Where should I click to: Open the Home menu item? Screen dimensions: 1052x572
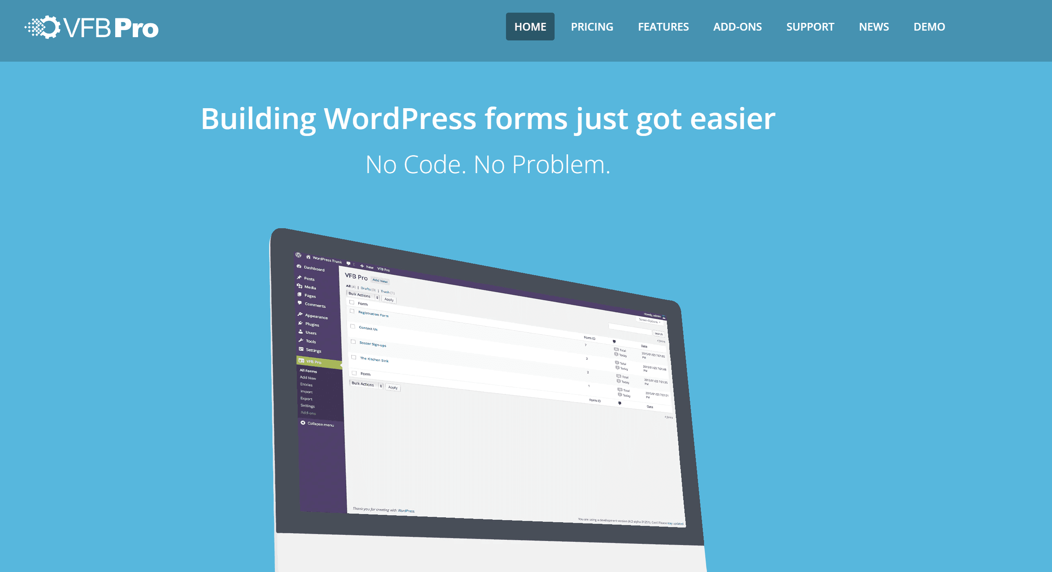tap(530, 27)
